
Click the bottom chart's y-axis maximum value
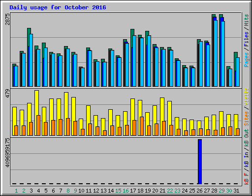[7, 153]
